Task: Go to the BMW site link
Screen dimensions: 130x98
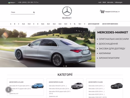Action: coord(104,2)
